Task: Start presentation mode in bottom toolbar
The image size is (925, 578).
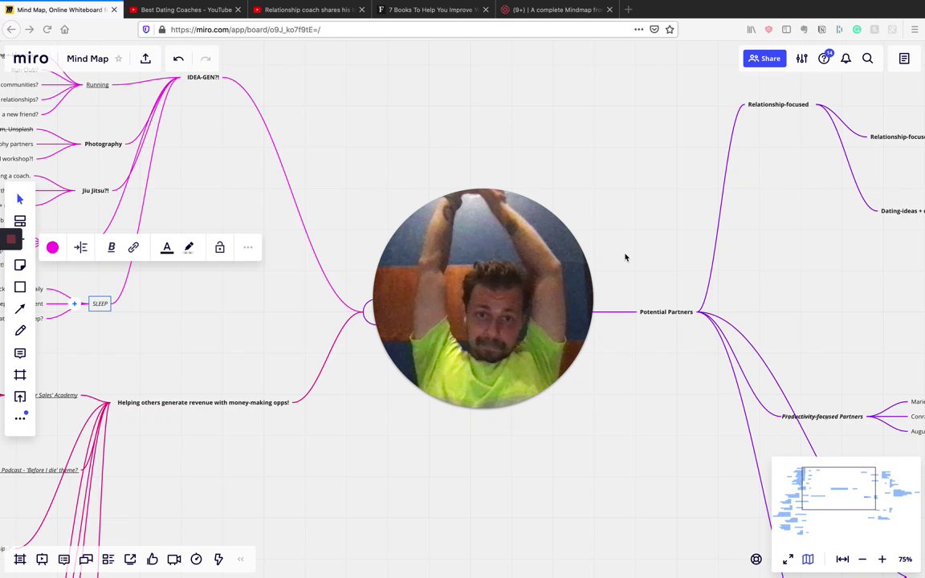Action: (42, 559)
